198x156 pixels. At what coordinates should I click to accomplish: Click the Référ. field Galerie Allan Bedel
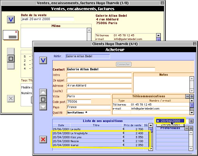88,56
